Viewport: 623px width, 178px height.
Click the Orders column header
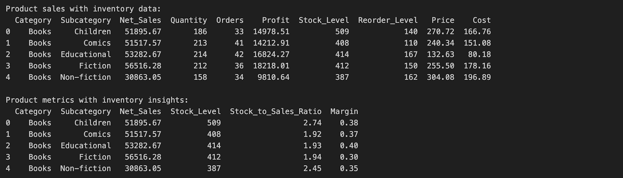click(230, 20)
